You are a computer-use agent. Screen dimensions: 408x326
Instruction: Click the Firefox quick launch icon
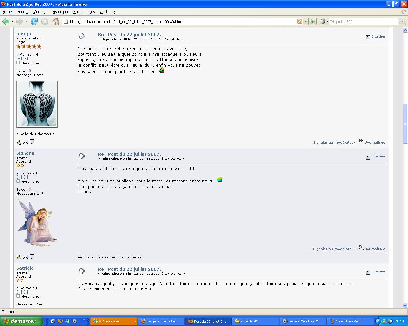(60, 321)
